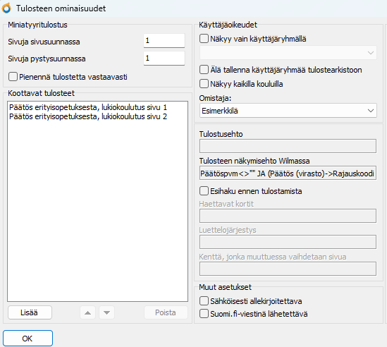Click the Poista button
This screenshot has height=347, width=387.
pyautogui.click(x=166, y=312)
